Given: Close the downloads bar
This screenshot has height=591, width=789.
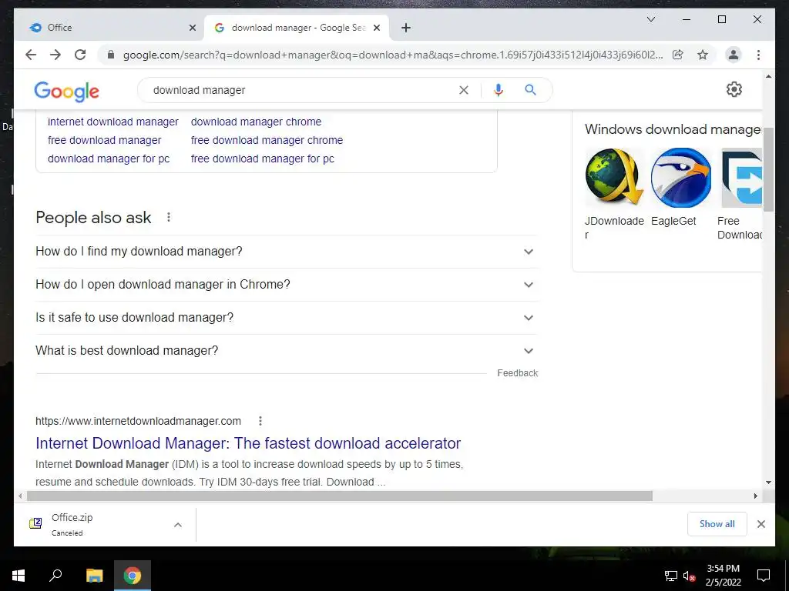Looking at the screenshot, I should (760, 524).
